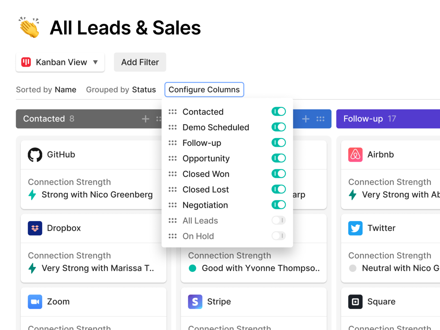Click drag handle beside Opportunity row

coord(173,158)
